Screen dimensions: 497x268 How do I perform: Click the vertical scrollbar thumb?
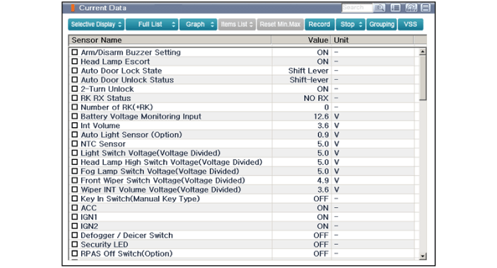422,78
